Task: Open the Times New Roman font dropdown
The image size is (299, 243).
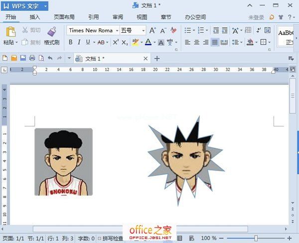Action: click(x=117, y=30)
